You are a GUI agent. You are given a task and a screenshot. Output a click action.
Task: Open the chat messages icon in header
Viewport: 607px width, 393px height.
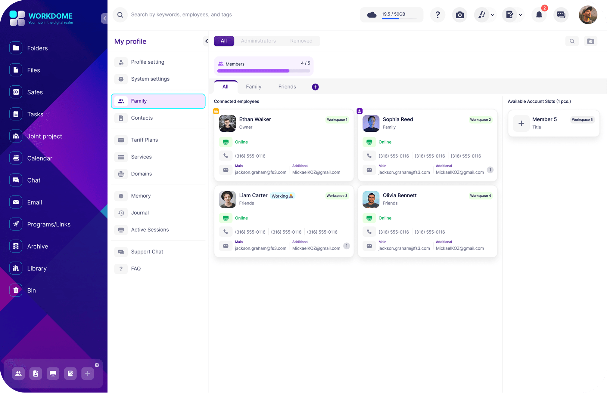(x=561, y=15)
